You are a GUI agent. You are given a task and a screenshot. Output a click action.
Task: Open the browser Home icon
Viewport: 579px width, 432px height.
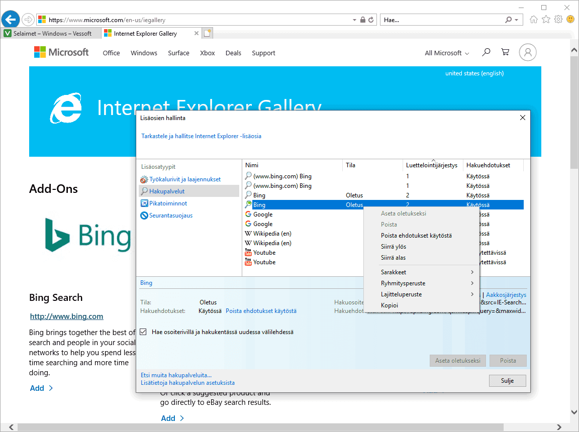[534, 20]
